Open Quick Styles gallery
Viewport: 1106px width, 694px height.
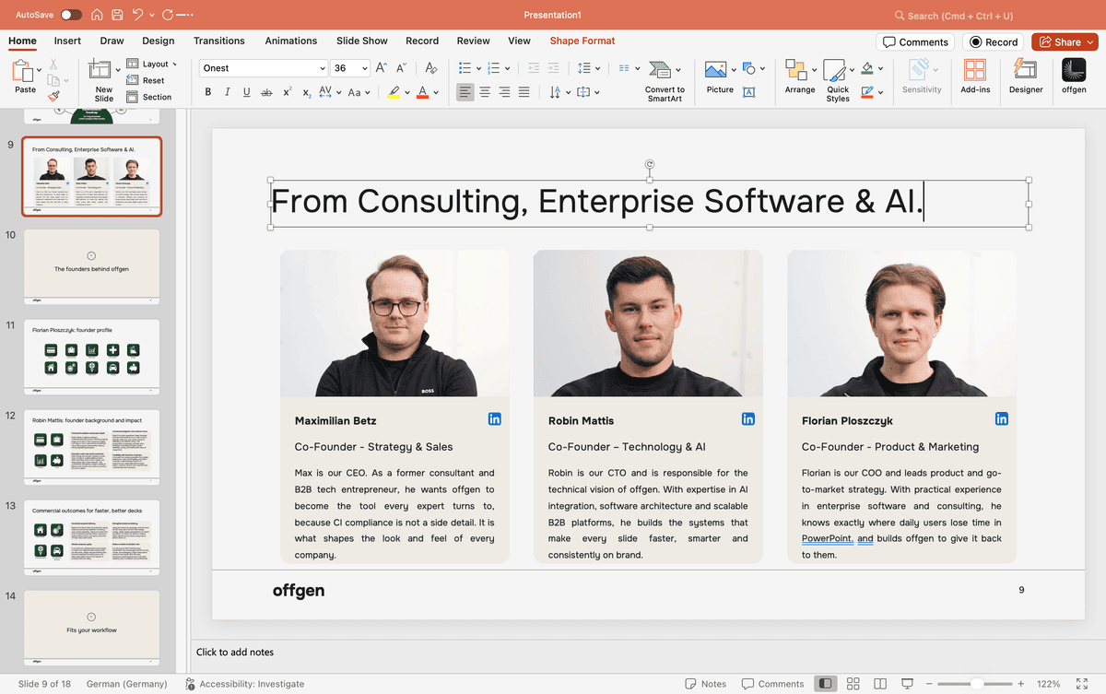point(837,80)
